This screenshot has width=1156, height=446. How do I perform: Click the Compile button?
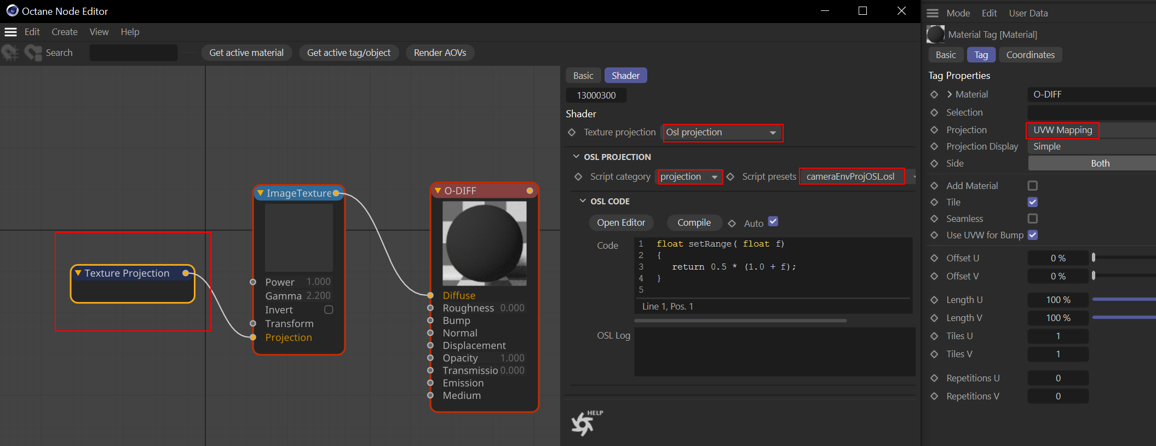tap(694, 223)
